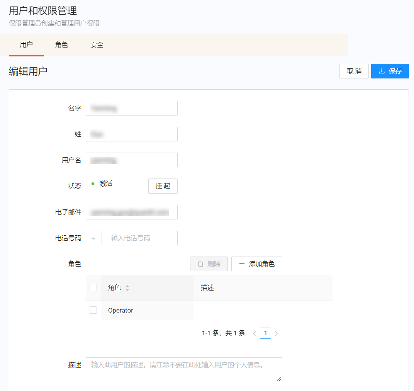Click the next page arrow in pagination

[277, 333]
